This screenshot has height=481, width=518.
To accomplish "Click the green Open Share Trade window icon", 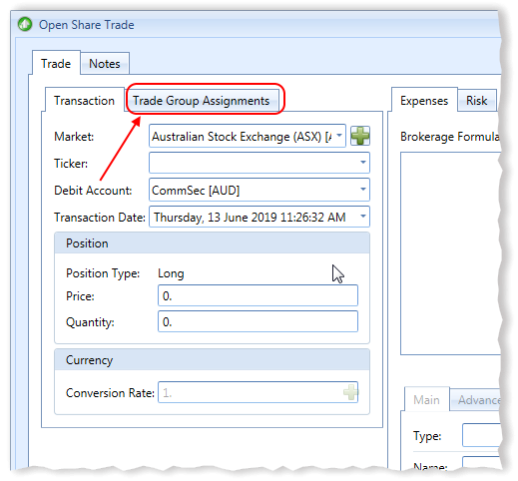I will 25,24.
